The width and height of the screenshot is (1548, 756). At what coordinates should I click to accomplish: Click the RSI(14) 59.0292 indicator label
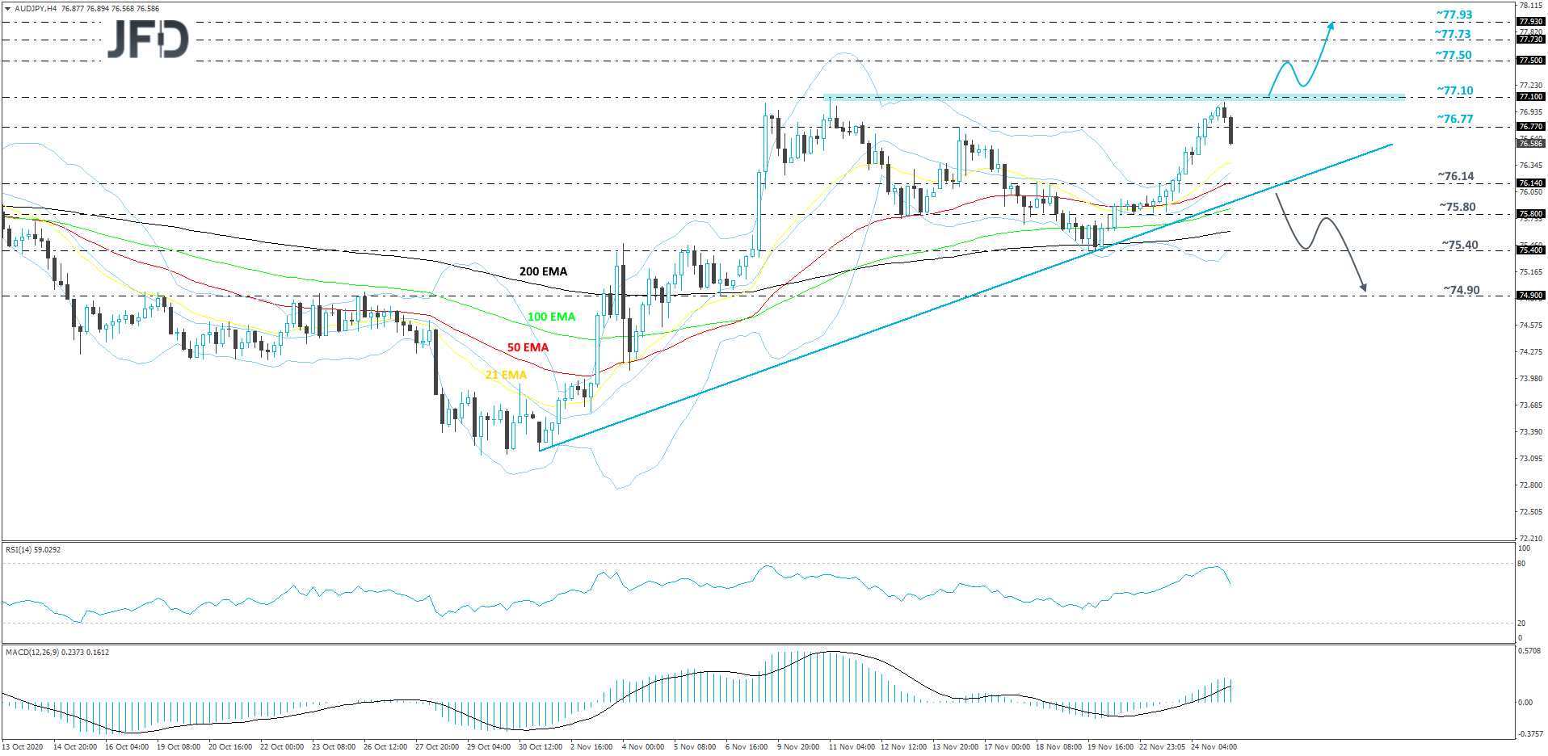[32, 548]
